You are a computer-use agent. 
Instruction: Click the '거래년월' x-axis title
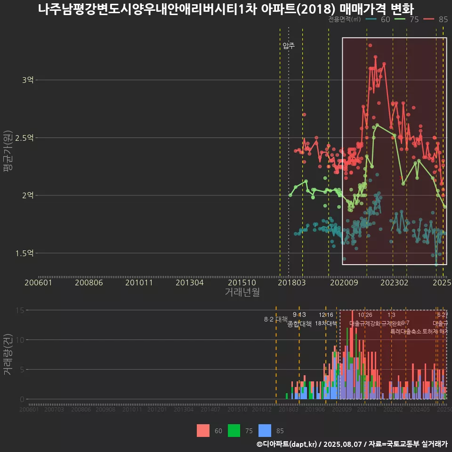click(x=242, y=292)
